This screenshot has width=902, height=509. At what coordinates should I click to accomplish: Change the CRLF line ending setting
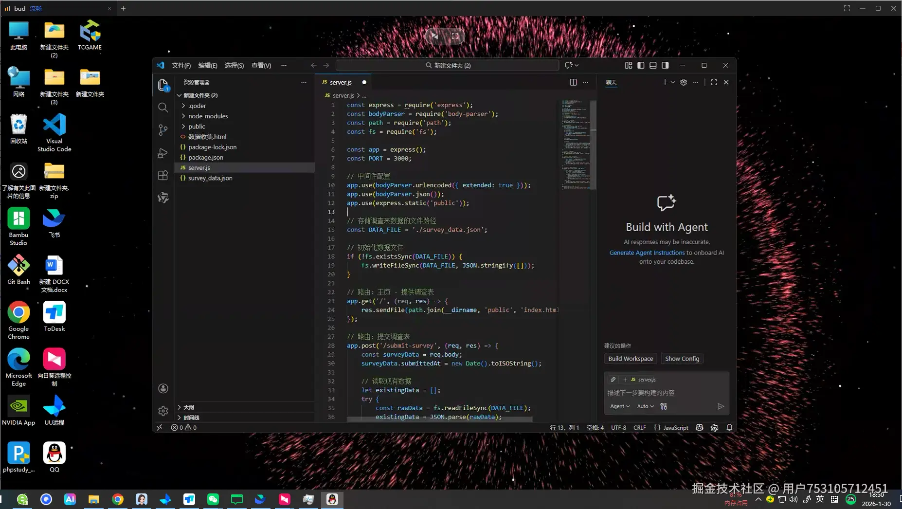click(640, 428)
